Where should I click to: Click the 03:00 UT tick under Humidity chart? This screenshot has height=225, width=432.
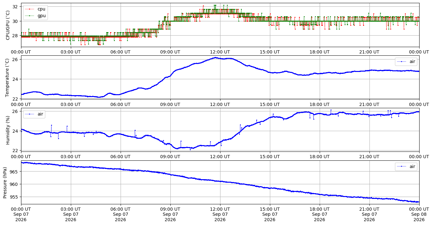pyautogui.click(x=71, y=157)
